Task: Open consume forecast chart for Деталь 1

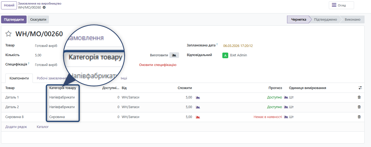Action: tap(198, 97)
